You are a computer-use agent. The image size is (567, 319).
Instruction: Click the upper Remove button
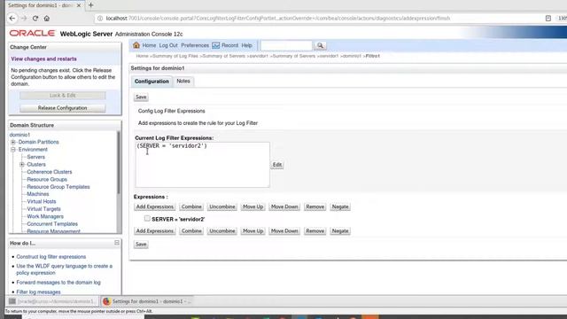tap(315, 206)
